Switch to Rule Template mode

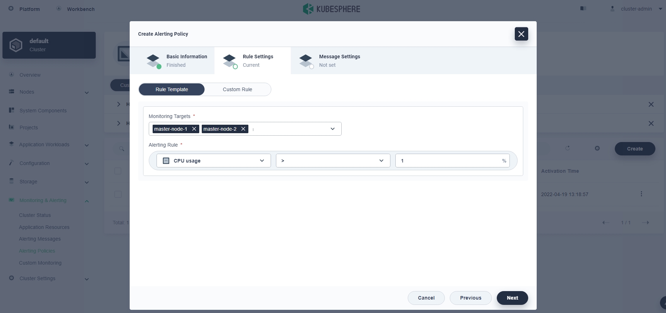pyautogui.click(x=172, y=89)
